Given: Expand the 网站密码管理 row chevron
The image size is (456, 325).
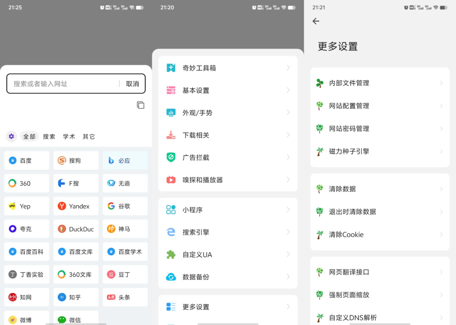Looking at the screenshot, I should (441, 129).
